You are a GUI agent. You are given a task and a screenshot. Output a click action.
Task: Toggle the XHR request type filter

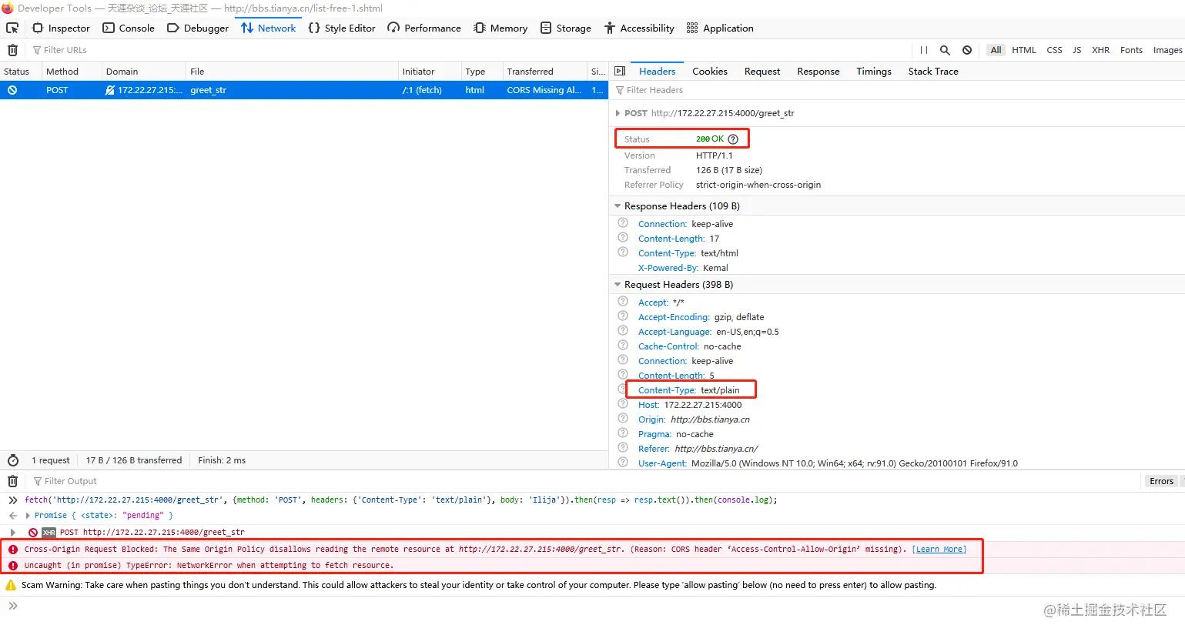pyautogui.click(x=1100, y=50)
